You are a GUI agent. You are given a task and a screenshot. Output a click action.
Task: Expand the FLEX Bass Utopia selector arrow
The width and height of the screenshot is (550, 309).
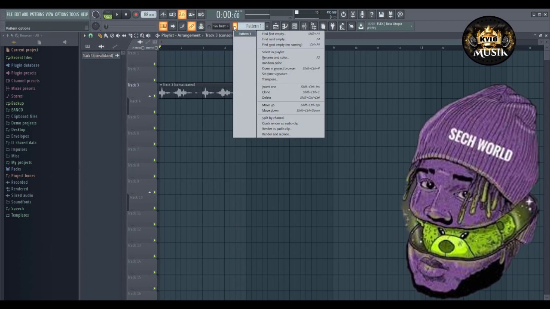coord(411,26)
